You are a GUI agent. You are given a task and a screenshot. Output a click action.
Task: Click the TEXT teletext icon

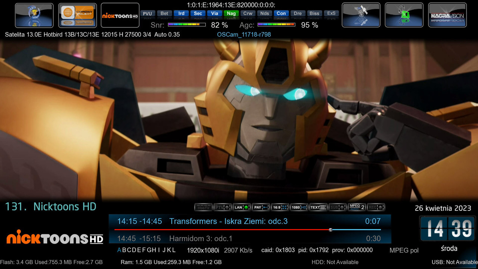tap(319, 207)
